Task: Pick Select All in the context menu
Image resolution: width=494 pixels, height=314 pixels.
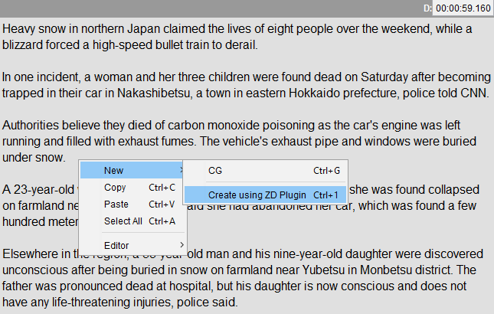Action: pyautogui.click(x=123, y=221)
